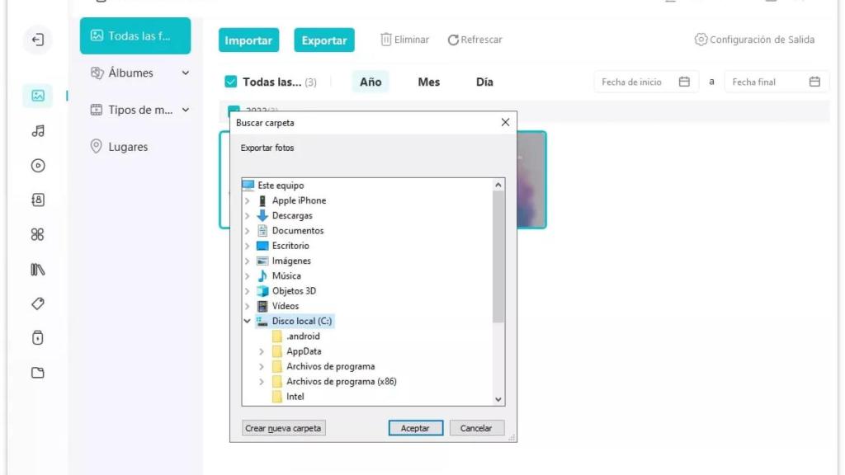The height and width of the screenshot is (475, 845).
Task: Open the file folder icon in sidebar
Action: [38, 373]
